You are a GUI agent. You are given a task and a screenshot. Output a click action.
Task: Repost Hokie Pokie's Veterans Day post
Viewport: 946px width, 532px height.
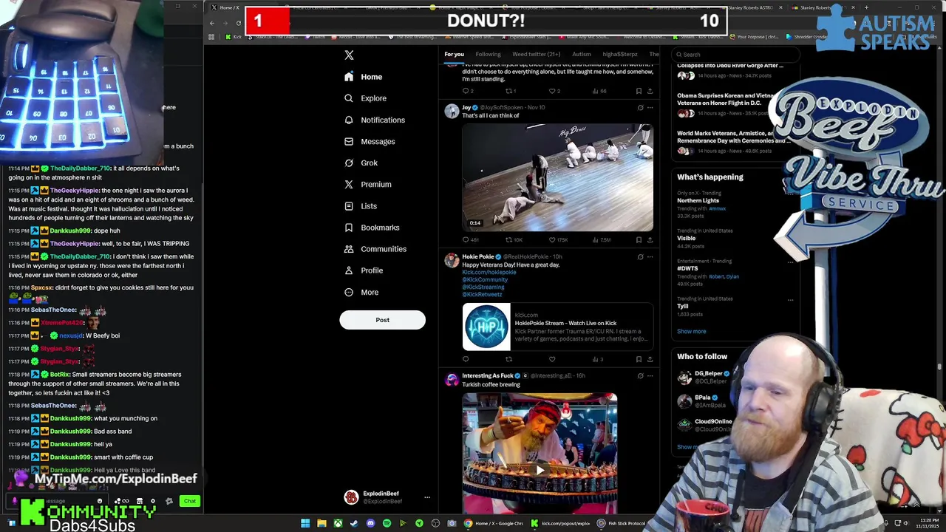[x=508, y=359]
